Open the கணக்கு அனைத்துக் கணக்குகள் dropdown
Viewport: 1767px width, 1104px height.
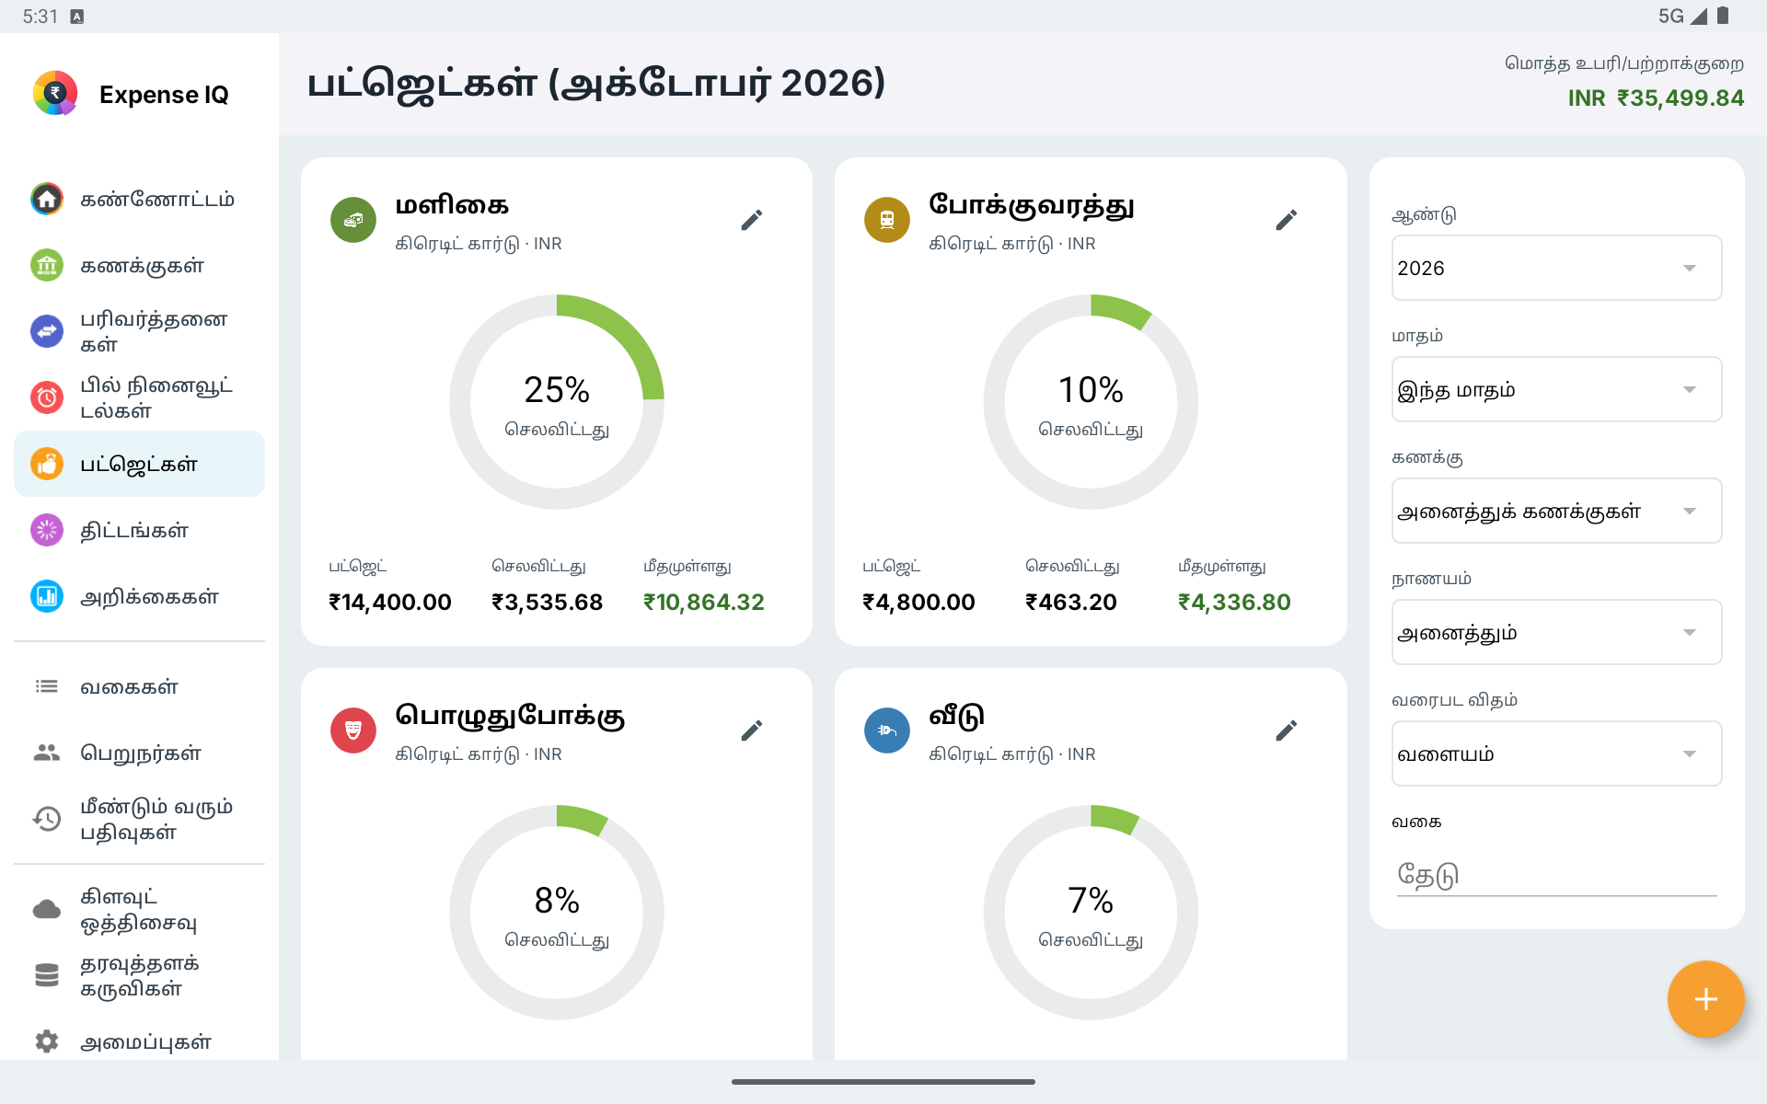pyautogui.click(x=1556, y=511)
